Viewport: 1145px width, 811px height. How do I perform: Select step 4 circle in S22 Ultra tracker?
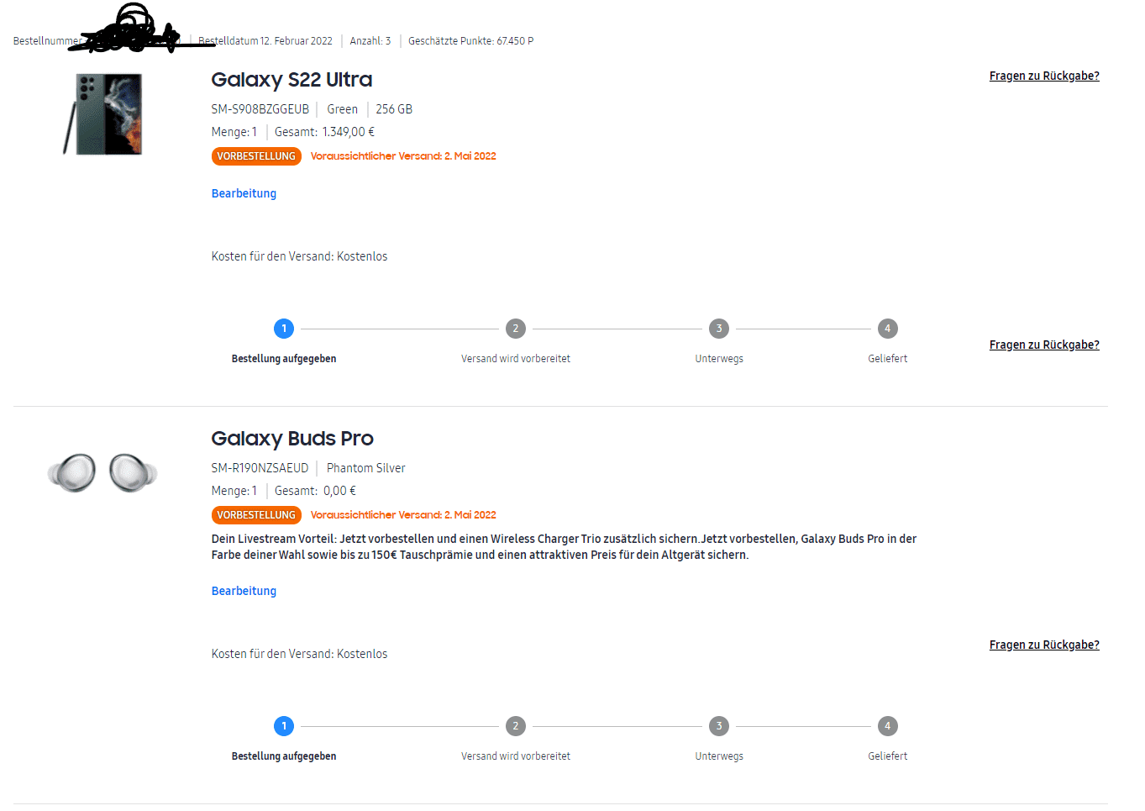(x=888, y=329)
